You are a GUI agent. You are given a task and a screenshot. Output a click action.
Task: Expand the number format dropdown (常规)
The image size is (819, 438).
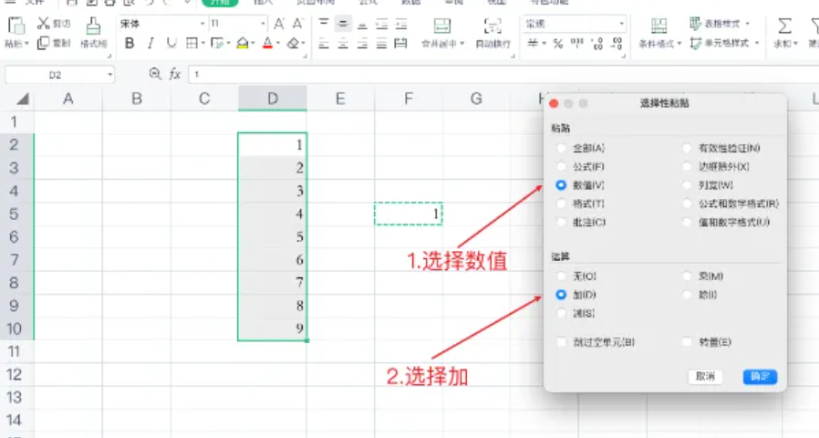(x=622, y=23)
